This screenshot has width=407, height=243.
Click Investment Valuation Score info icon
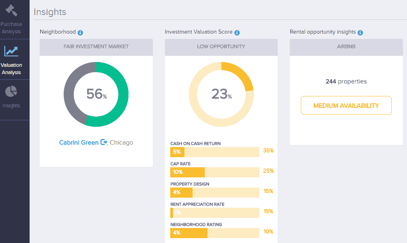click(237, 32)
